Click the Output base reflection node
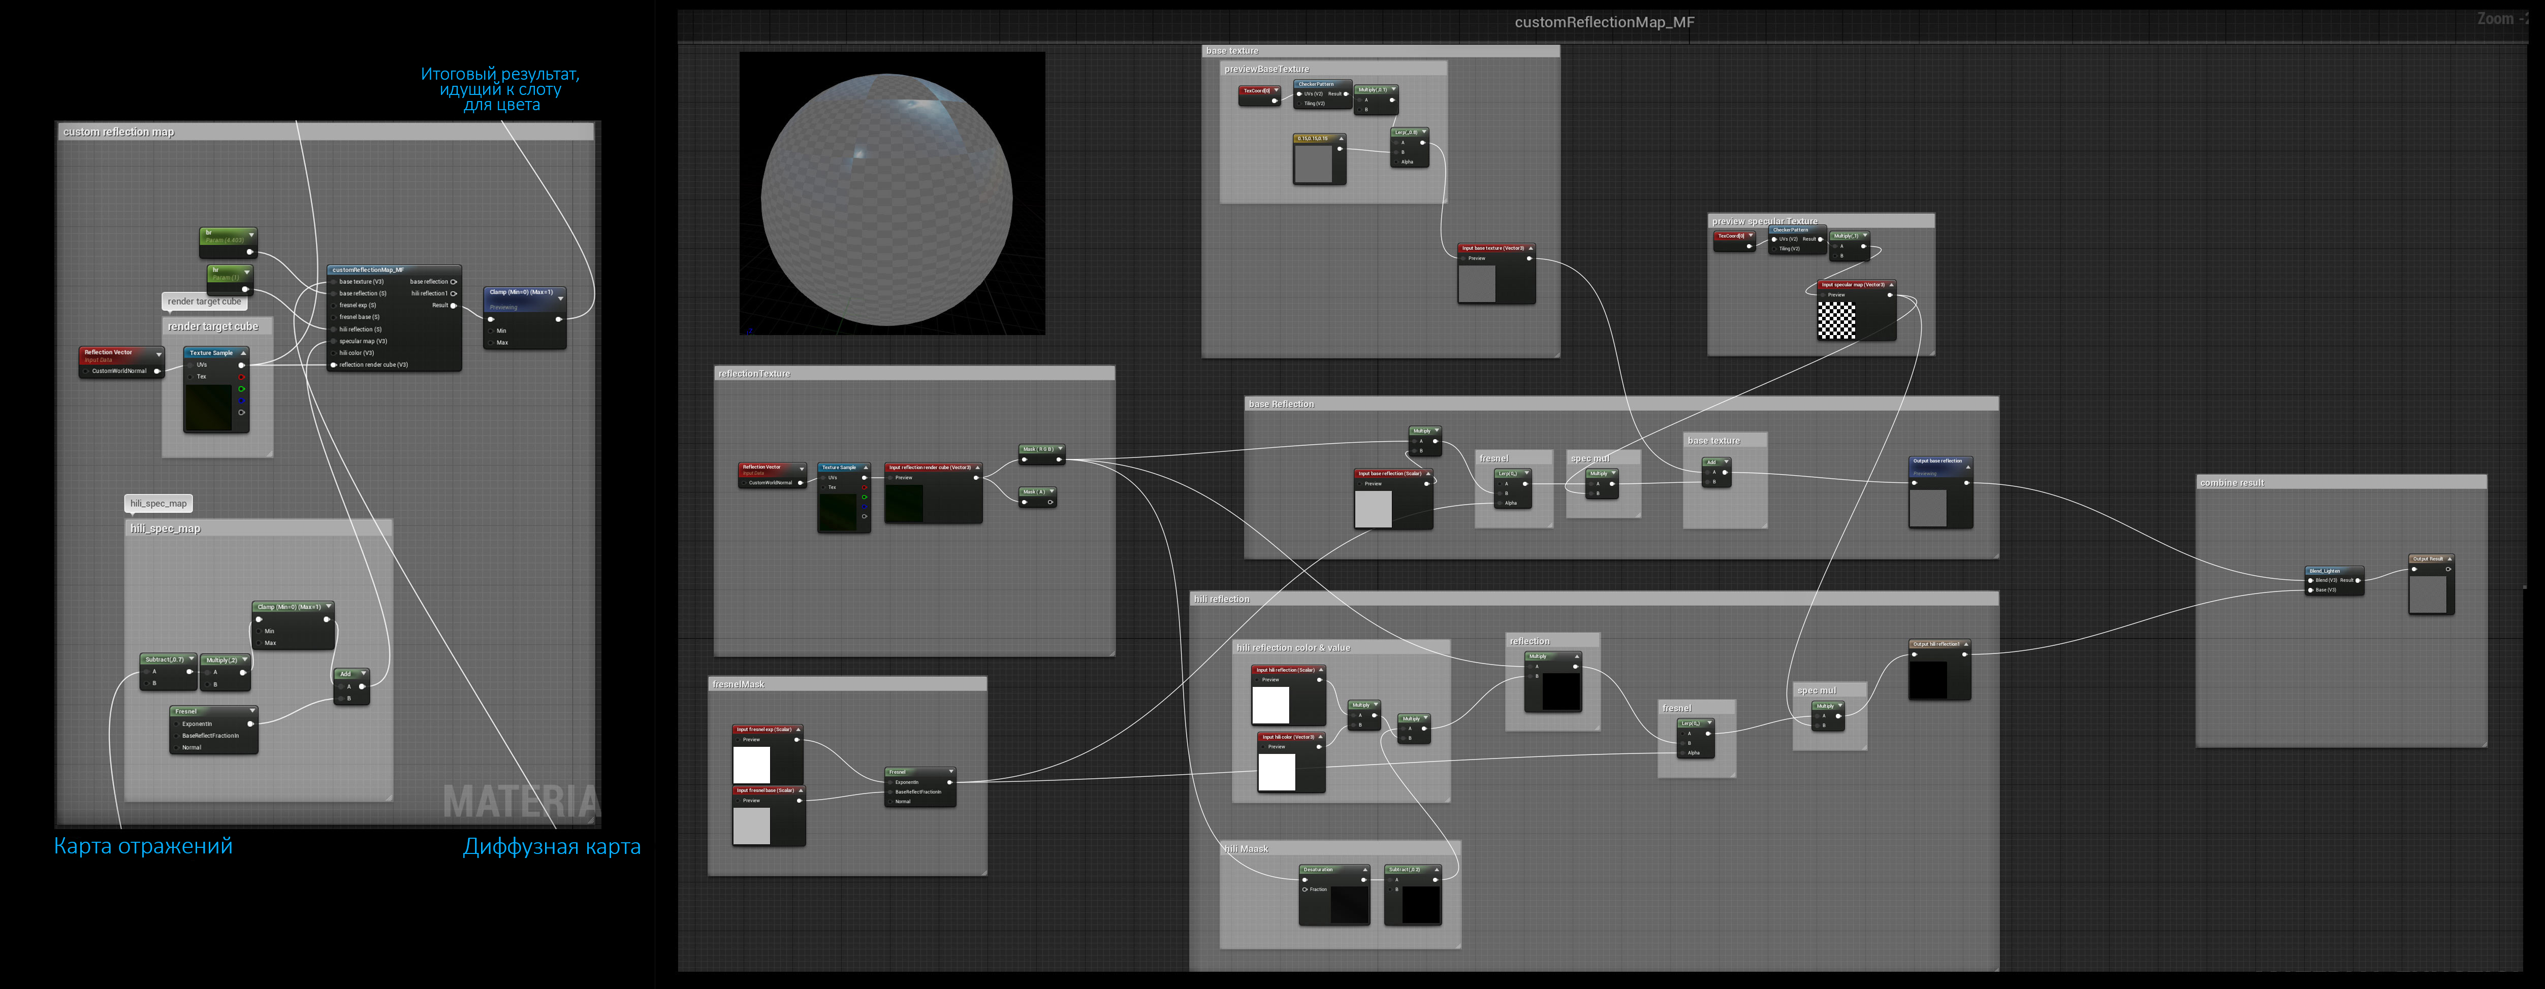Image resolution: width=2545 pixels, height=989 pixels. pyautogui.click(x=1940, y=491)
